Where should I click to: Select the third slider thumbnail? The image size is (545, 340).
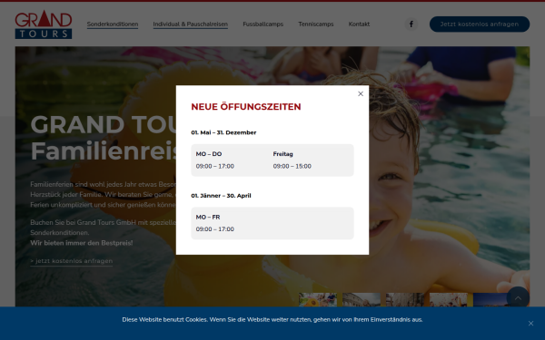(x=405, y=300)
